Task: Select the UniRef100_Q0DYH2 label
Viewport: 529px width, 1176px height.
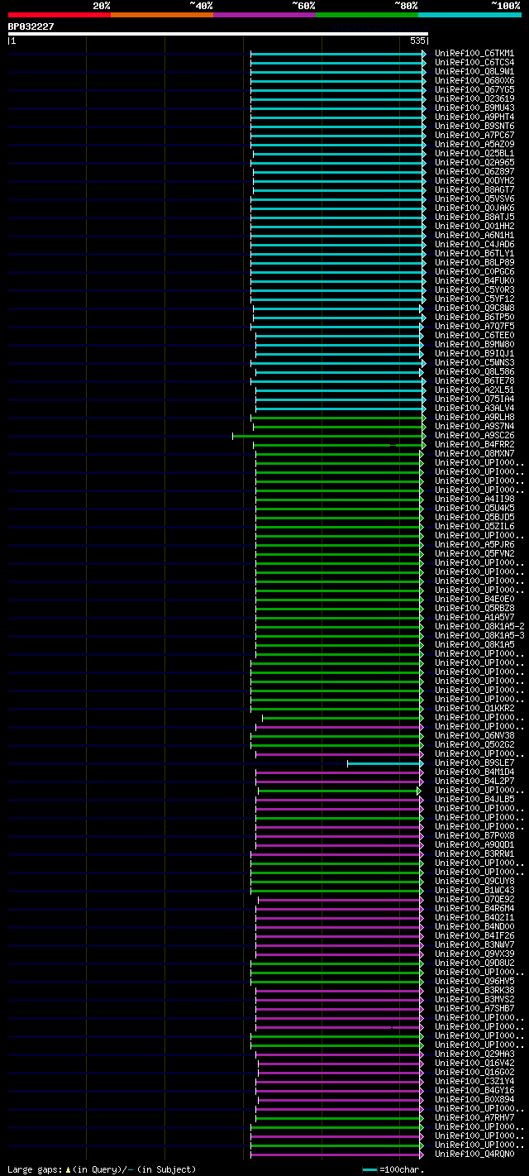Action: pyautogui.click(x=474, y=180)
